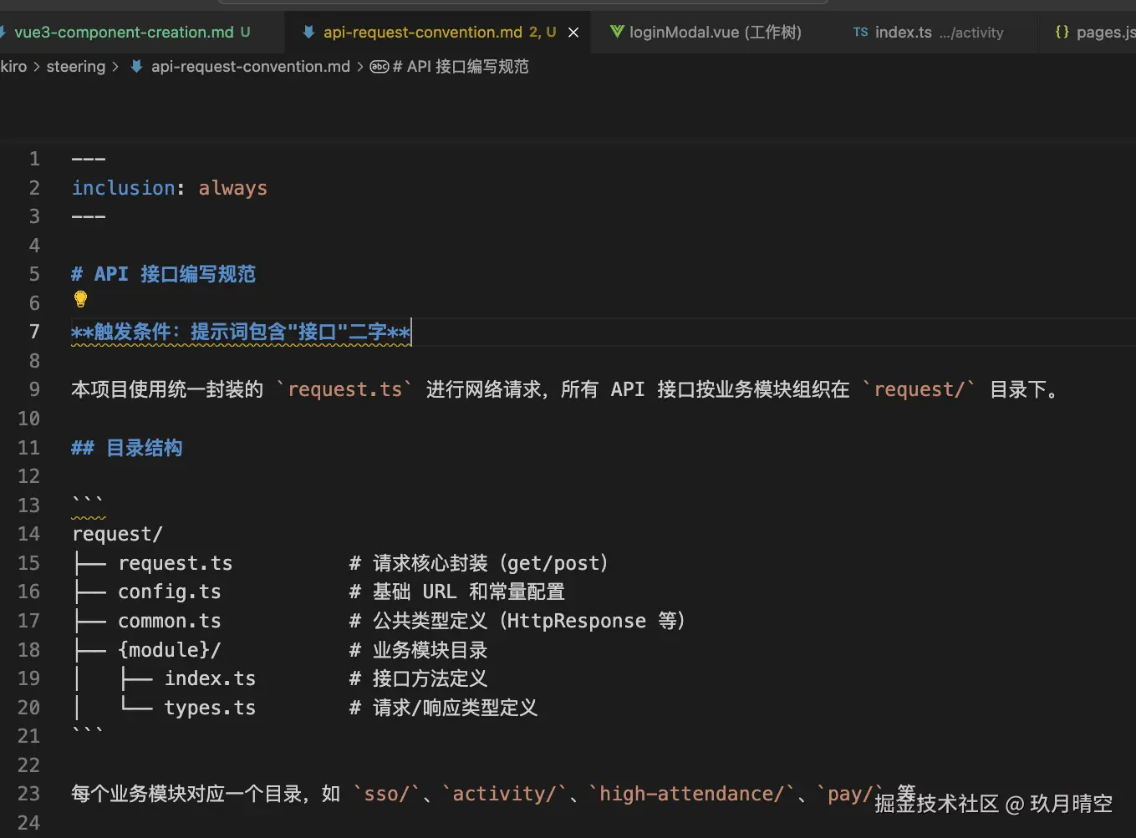The height and width of the screenshot is (838, 1136).
Task: Click line number 7 to select that line
Action: (x=34, y=332)
